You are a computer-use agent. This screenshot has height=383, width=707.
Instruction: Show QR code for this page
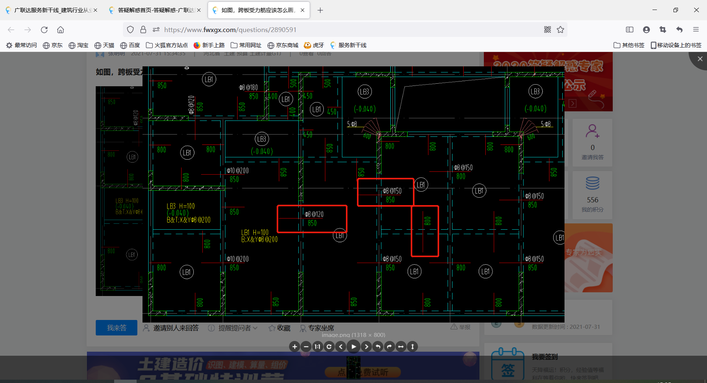548,29
